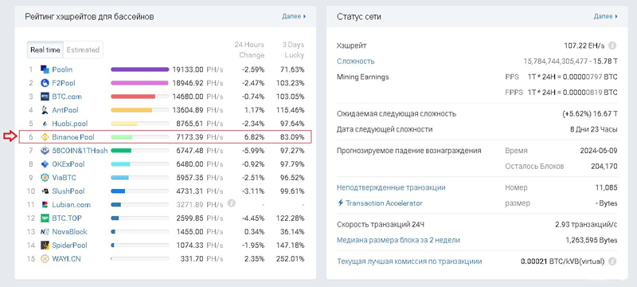Click the AntPool logo icon
Screen dimensions: 637x287
45,110
